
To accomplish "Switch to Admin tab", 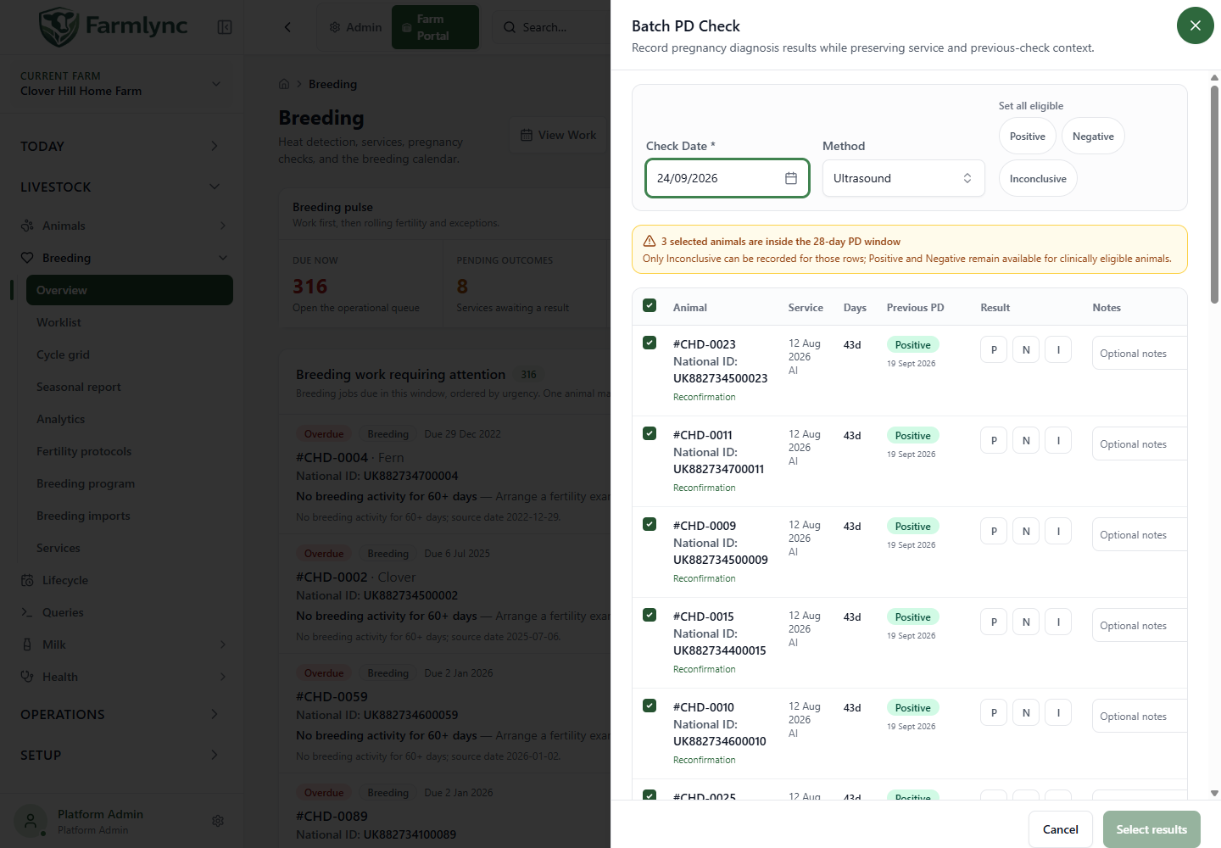I will [355, 27].
